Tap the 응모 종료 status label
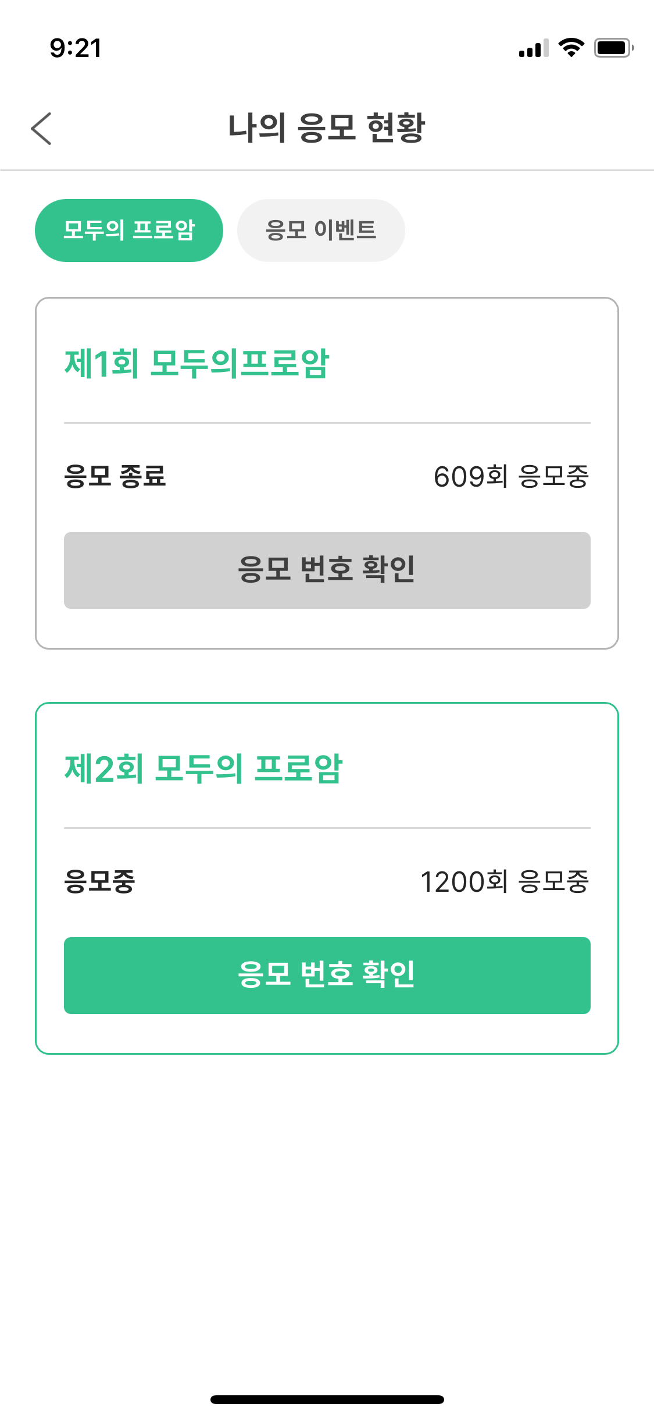 pyautogui.click(x=115, y=476)
